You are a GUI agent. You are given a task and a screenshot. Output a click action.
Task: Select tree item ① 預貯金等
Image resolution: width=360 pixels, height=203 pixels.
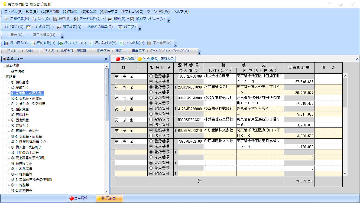tap(20, 82)
